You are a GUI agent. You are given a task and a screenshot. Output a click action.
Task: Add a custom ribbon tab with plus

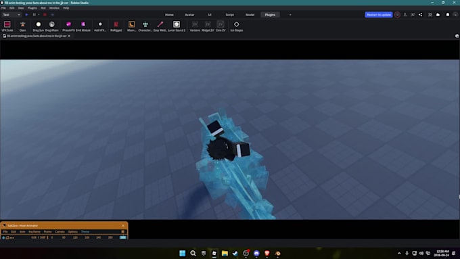point(290,15)
